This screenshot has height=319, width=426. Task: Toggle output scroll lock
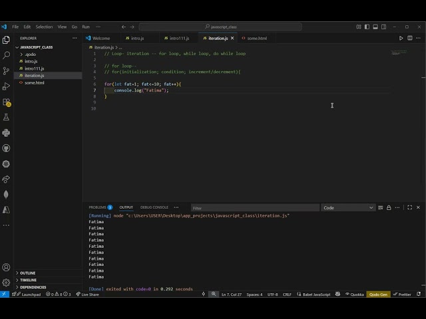tap(389, 207)
